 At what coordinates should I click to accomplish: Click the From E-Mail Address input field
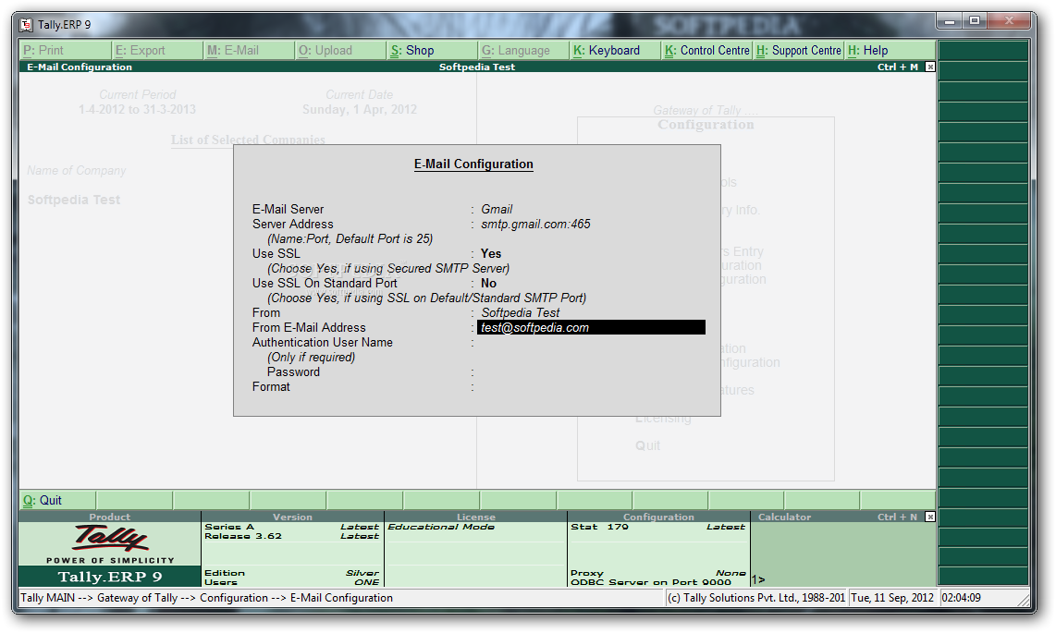[591, 328]
